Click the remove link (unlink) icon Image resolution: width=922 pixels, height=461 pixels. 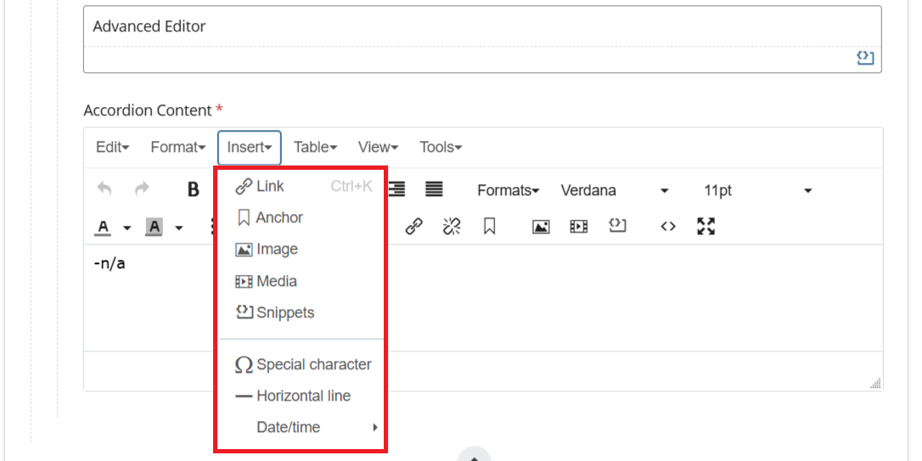point(452,227)
